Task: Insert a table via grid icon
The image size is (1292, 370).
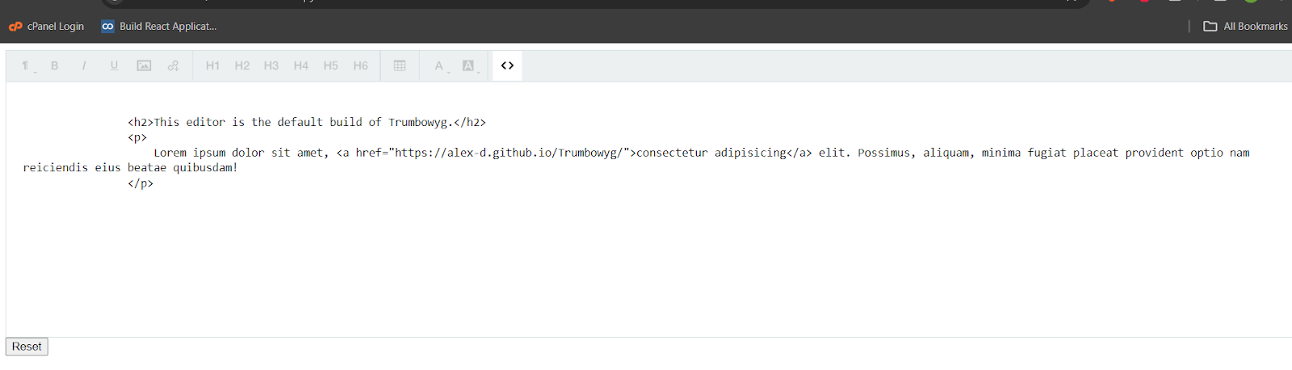Action: point(400,65)
